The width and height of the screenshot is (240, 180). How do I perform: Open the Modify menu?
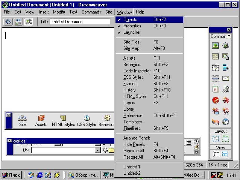tap(59, 12)
